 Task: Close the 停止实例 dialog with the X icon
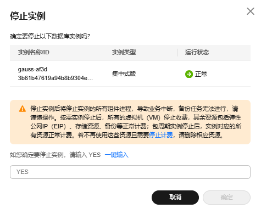251,11
